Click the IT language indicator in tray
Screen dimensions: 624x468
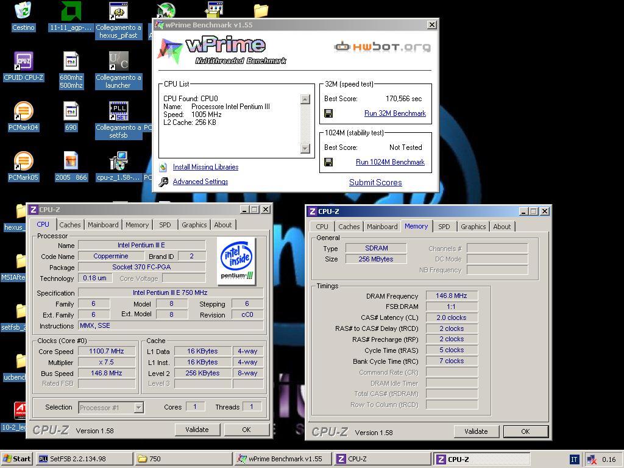(x=574, y=459)
